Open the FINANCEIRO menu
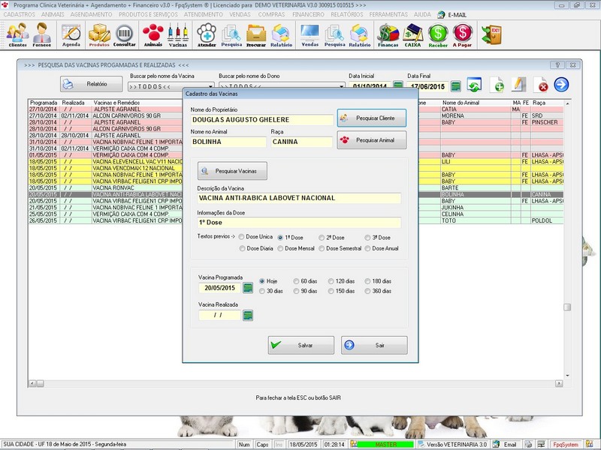This screenshot has height=450, width=601. point(308,14)
